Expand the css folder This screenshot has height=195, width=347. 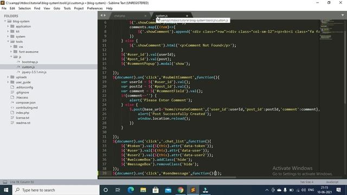click(11, 47)
